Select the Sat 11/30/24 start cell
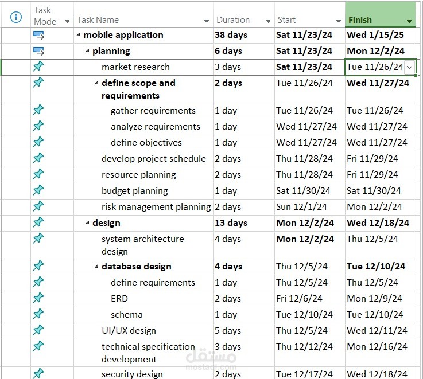 pyautogui.click(x=310, y=191)
